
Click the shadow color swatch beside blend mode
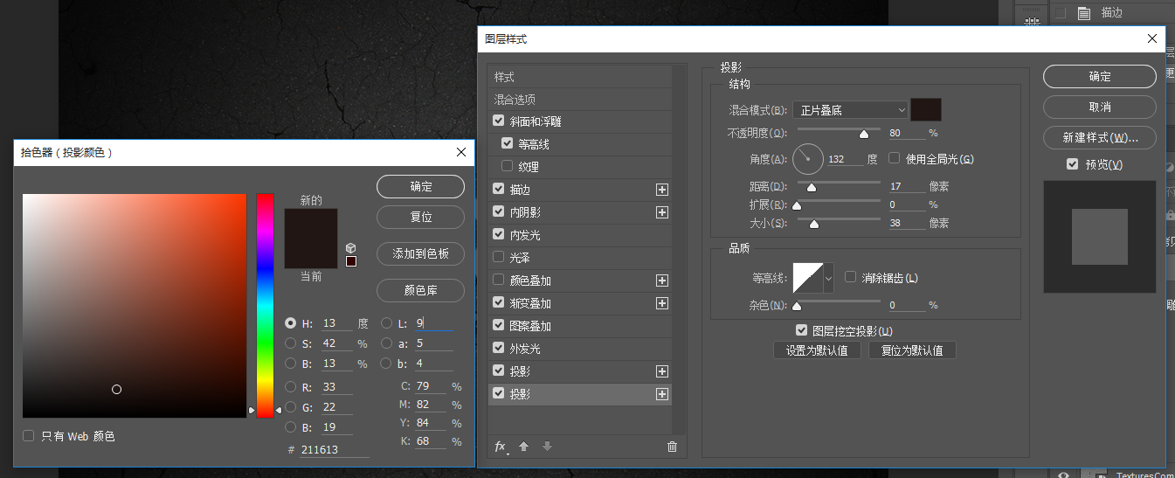(x=926, y=109)
